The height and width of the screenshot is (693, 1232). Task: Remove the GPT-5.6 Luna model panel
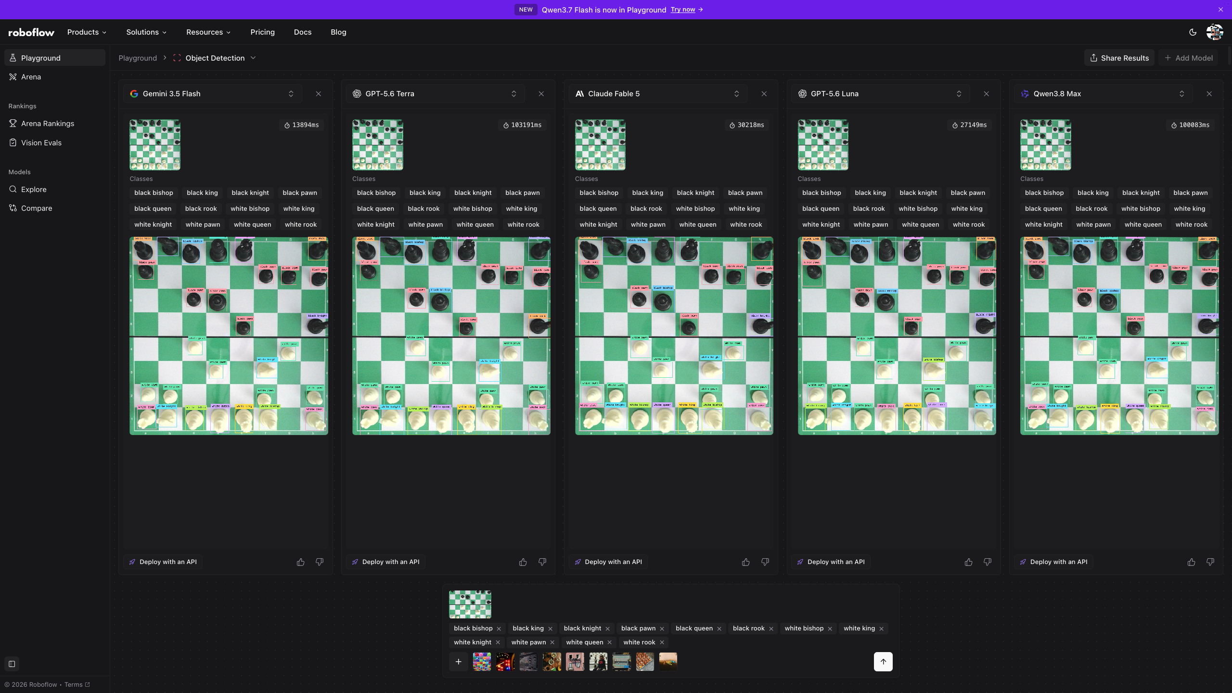[987, 94]
